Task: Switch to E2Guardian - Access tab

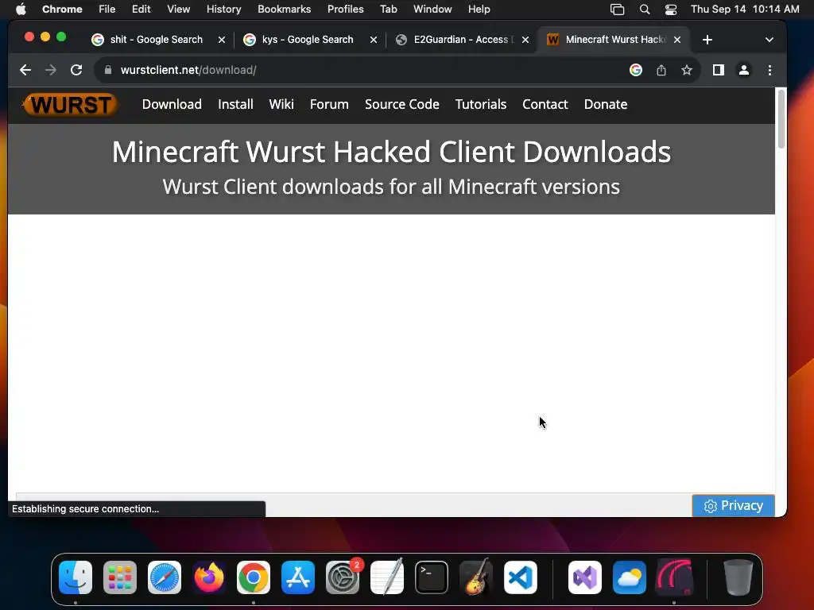Action: (459, 40)
